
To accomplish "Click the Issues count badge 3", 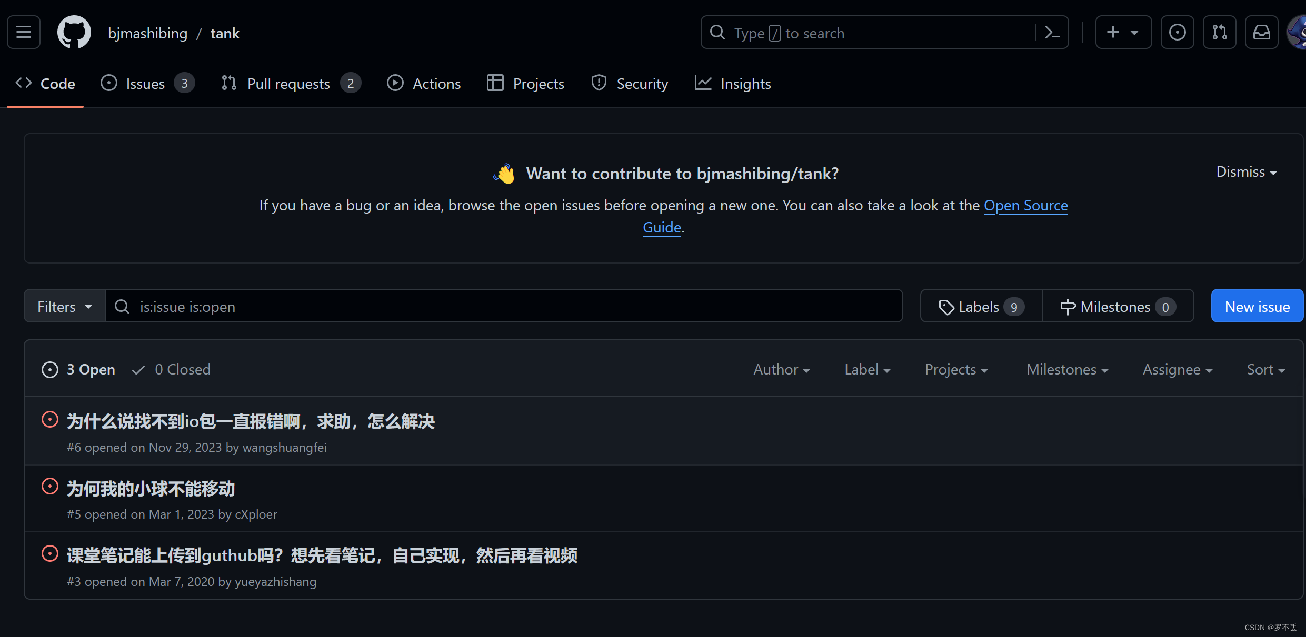I will (184, 83).
